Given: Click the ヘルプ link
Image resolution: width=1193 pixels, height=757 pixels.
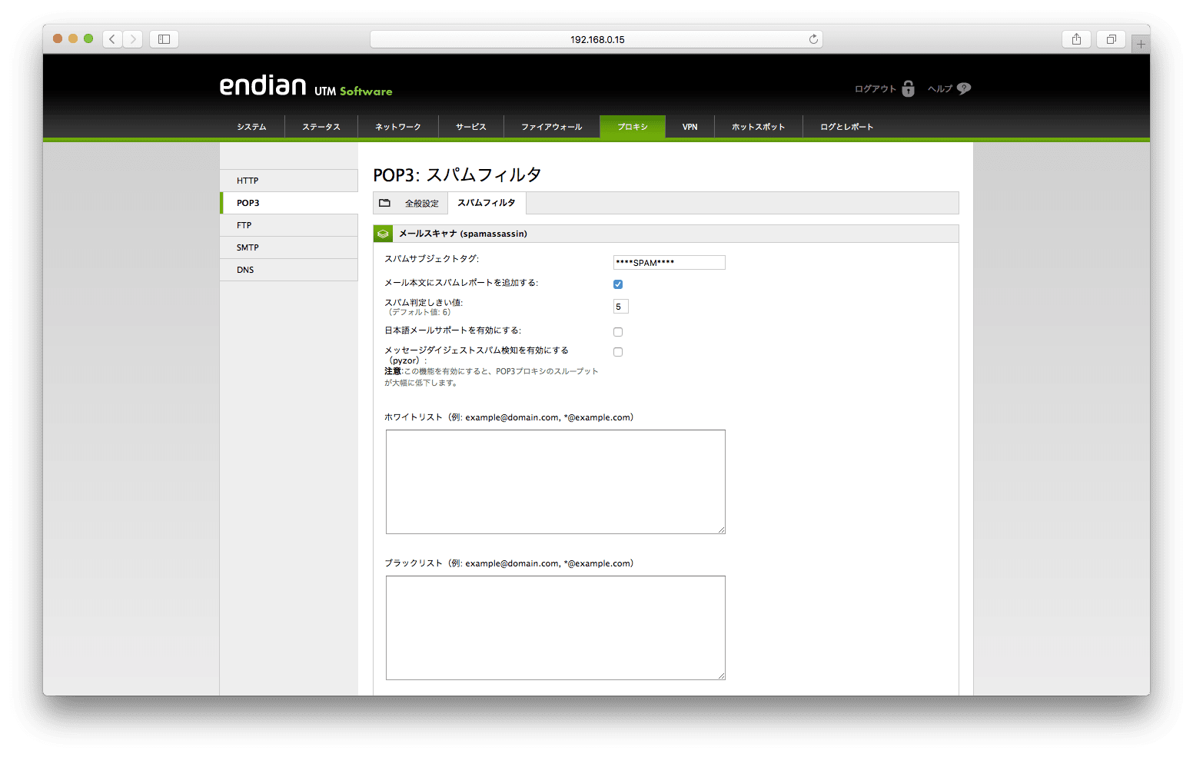Looking at the screenshot, I should 940,89.
